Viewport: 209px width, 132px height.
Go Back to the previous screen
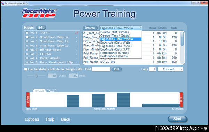[65, 119]
